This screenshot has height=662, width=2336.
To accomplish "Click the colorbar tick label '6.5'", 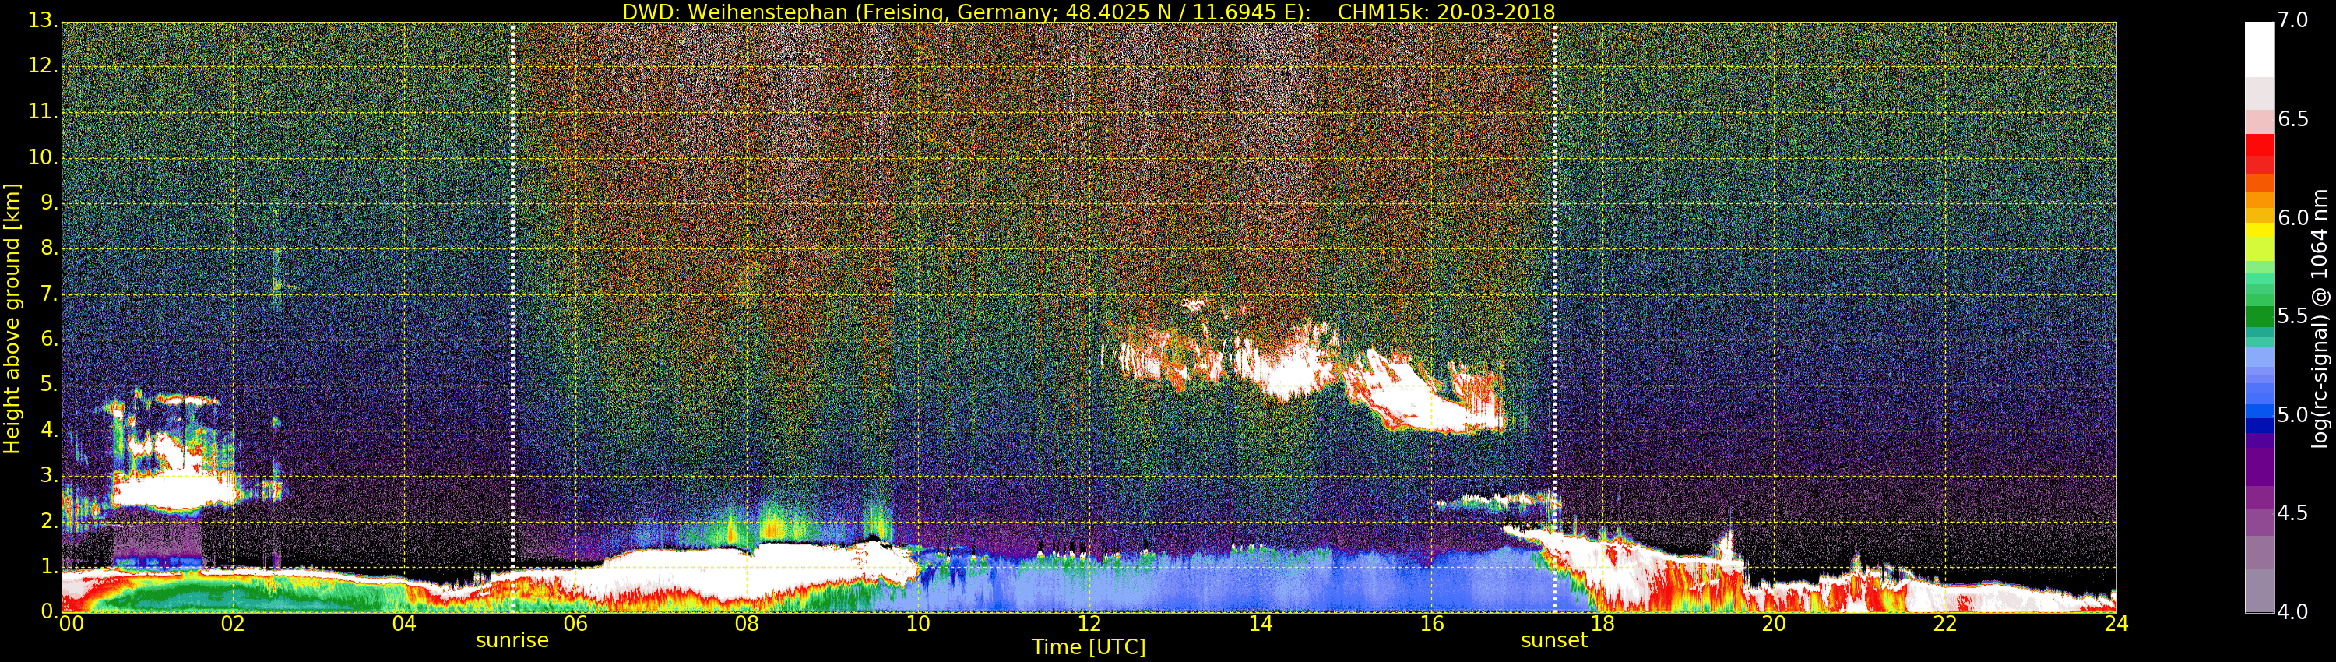I will click(x=2292, y=119).
